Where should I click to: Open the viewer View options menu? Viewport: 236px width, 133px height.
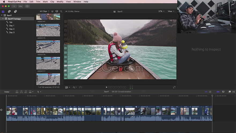tap(171, 11)
